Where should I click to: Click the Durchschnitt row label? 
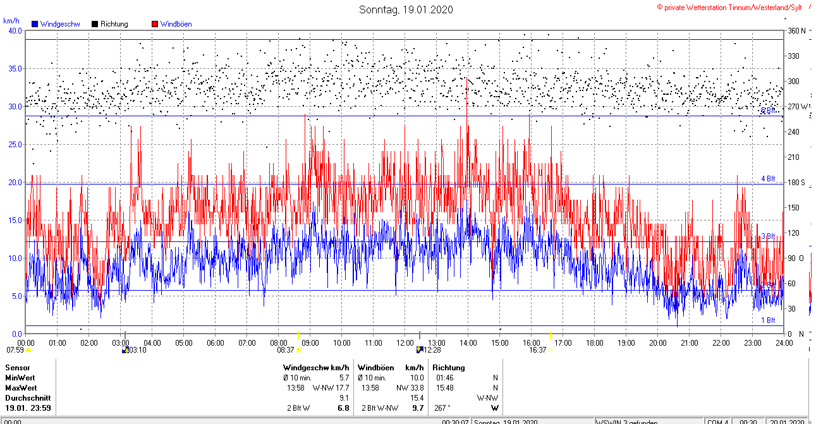28,398
